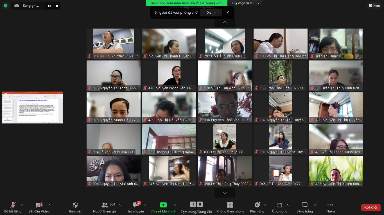Click muted mic icon on Trần Thị Dung tile
The image size is (384, 215).
[312, 56]
